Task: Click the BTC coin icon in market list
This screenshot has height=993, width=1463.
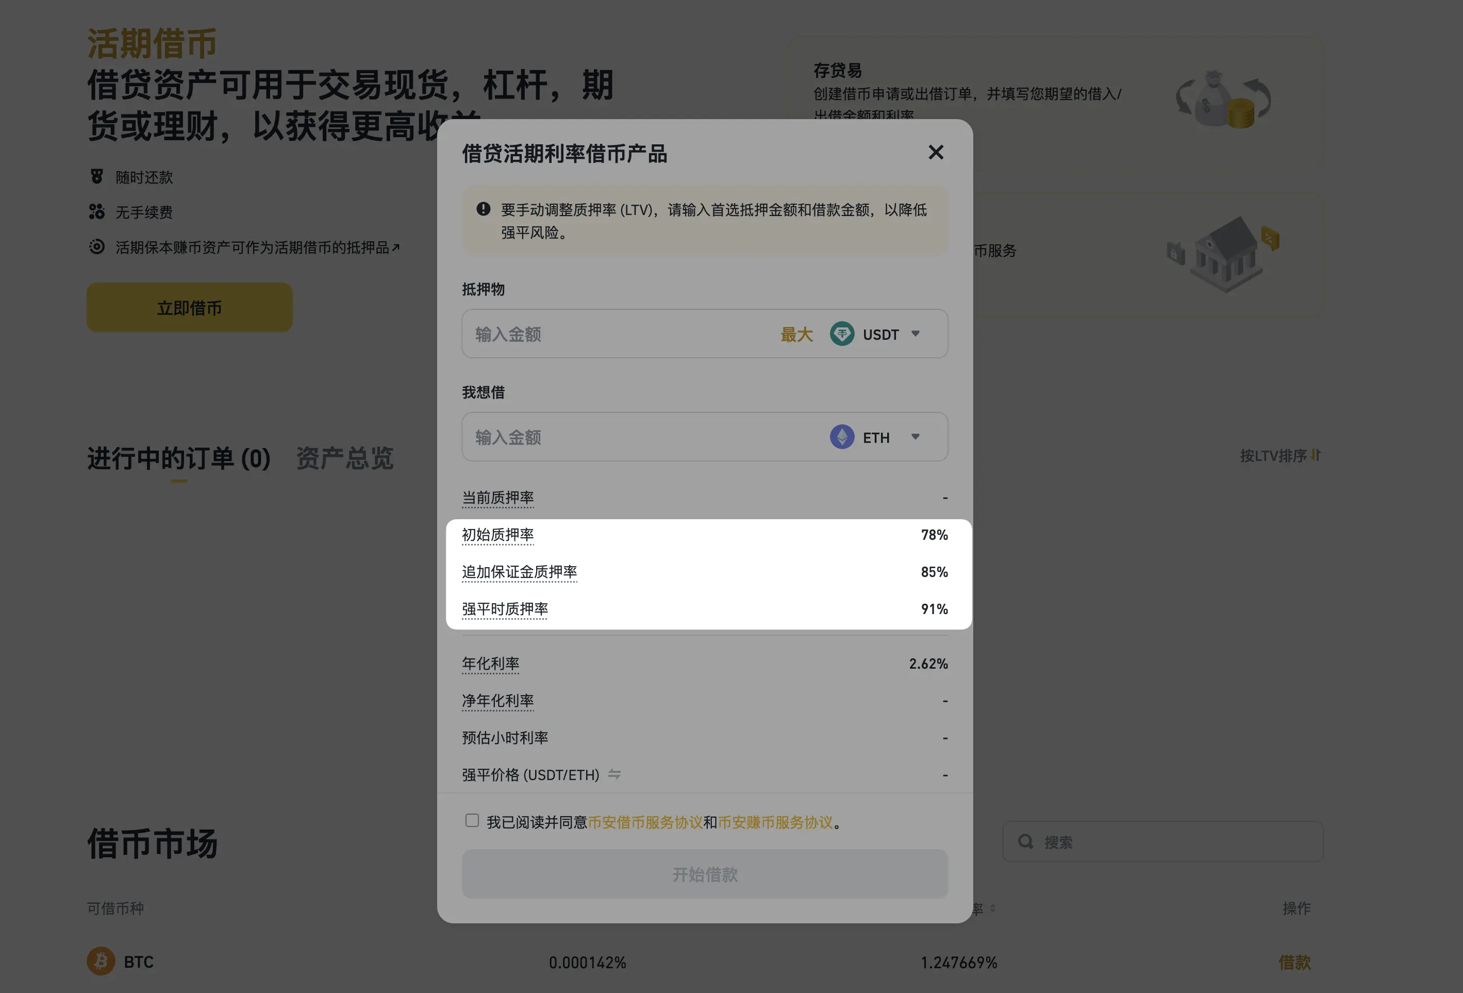Action: coord(101,962)
